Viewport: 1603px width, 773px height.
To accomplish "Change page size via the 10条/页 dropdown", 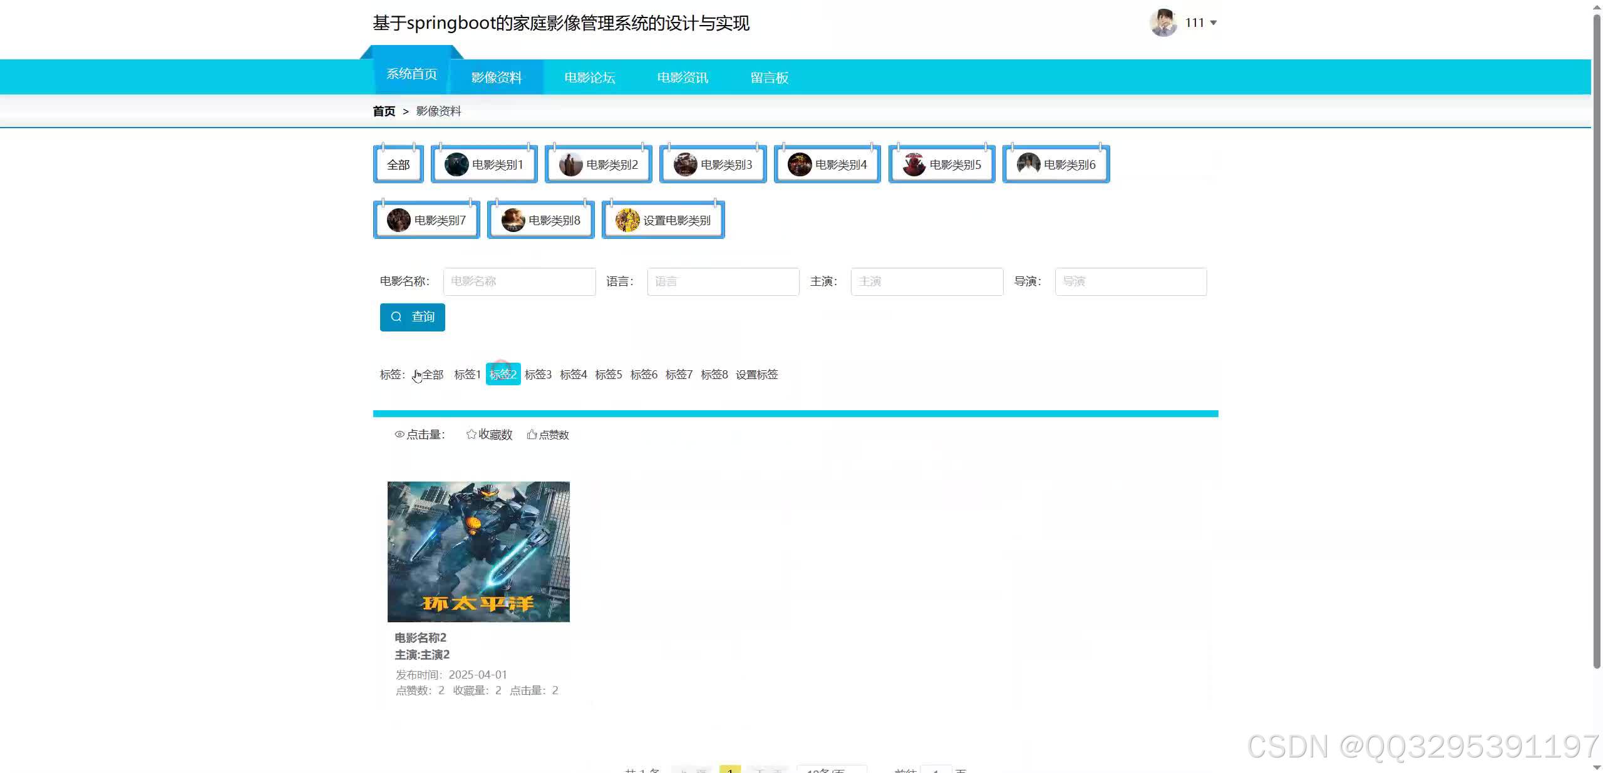I will pos(832,770).
